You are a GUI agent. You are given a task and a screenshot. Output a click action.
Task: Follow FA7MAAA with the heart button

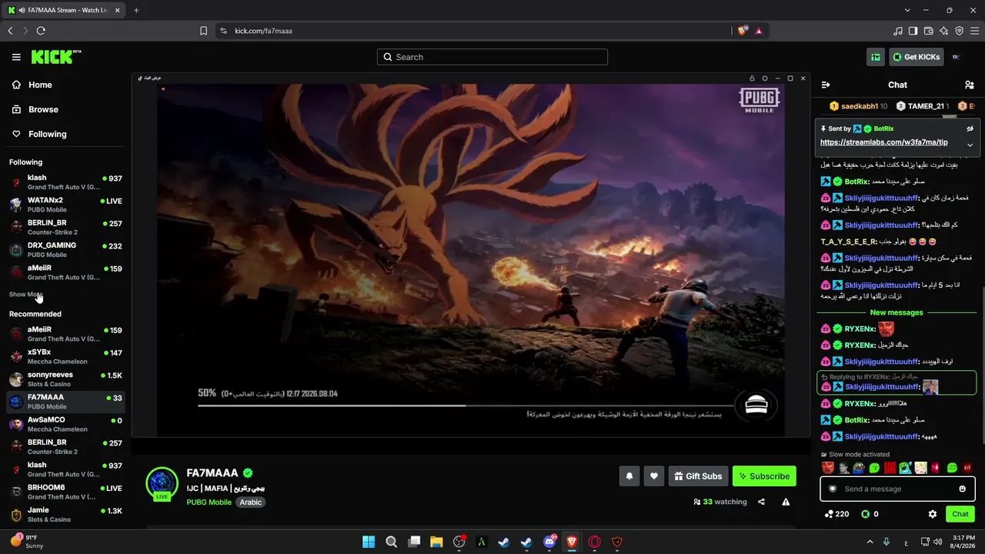(x=654, y=476)
